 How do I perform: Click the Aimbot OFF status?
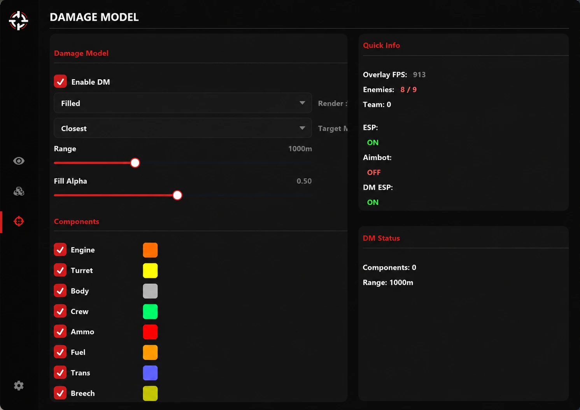374,172
